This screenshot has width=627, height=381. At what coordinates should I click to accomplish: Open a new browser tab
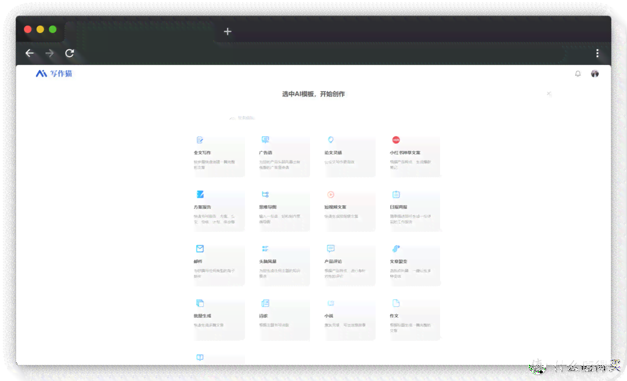[228, 31]
